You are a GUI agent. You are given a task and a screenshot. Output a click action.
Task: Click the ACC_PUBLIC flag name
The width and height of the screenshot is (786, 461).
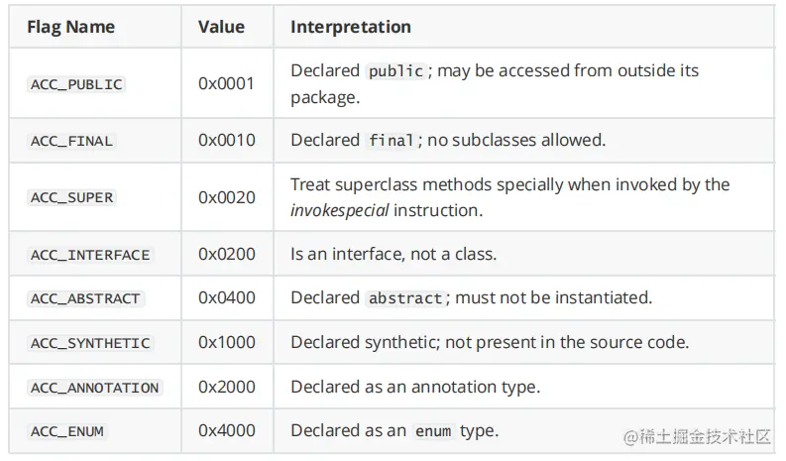(x=76, y=85)
